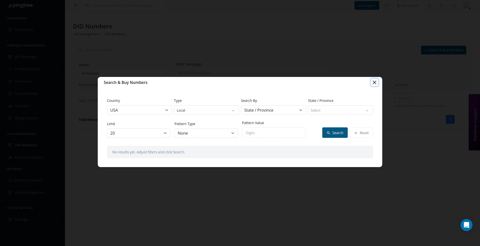The height and width of the screenshot is (246, 480).
Task: Open the Country dropdown showing USA
Action: pyautogui.click(x=139, y=110)
